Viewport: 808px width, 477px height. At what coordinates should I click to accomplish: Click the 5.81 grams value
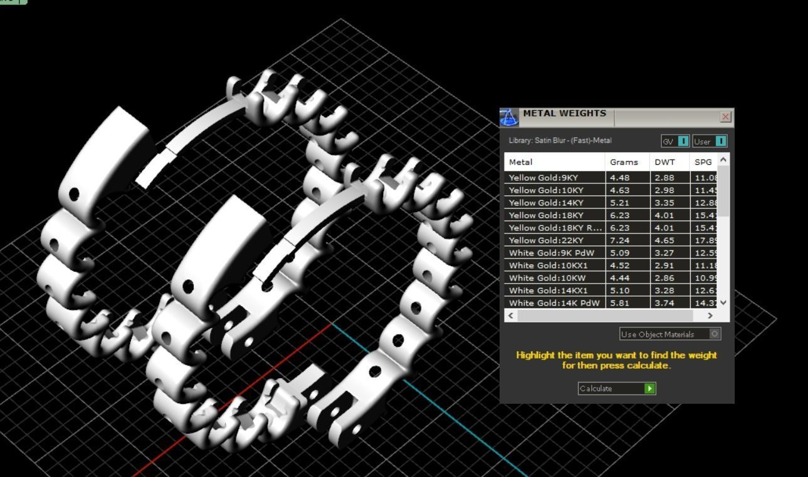click(x=619, y=303)
